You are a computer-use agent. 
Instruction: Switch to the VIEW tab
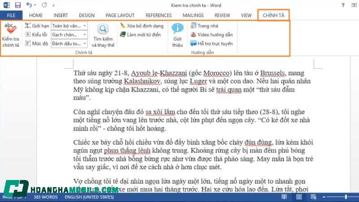[x=246, y=15]
